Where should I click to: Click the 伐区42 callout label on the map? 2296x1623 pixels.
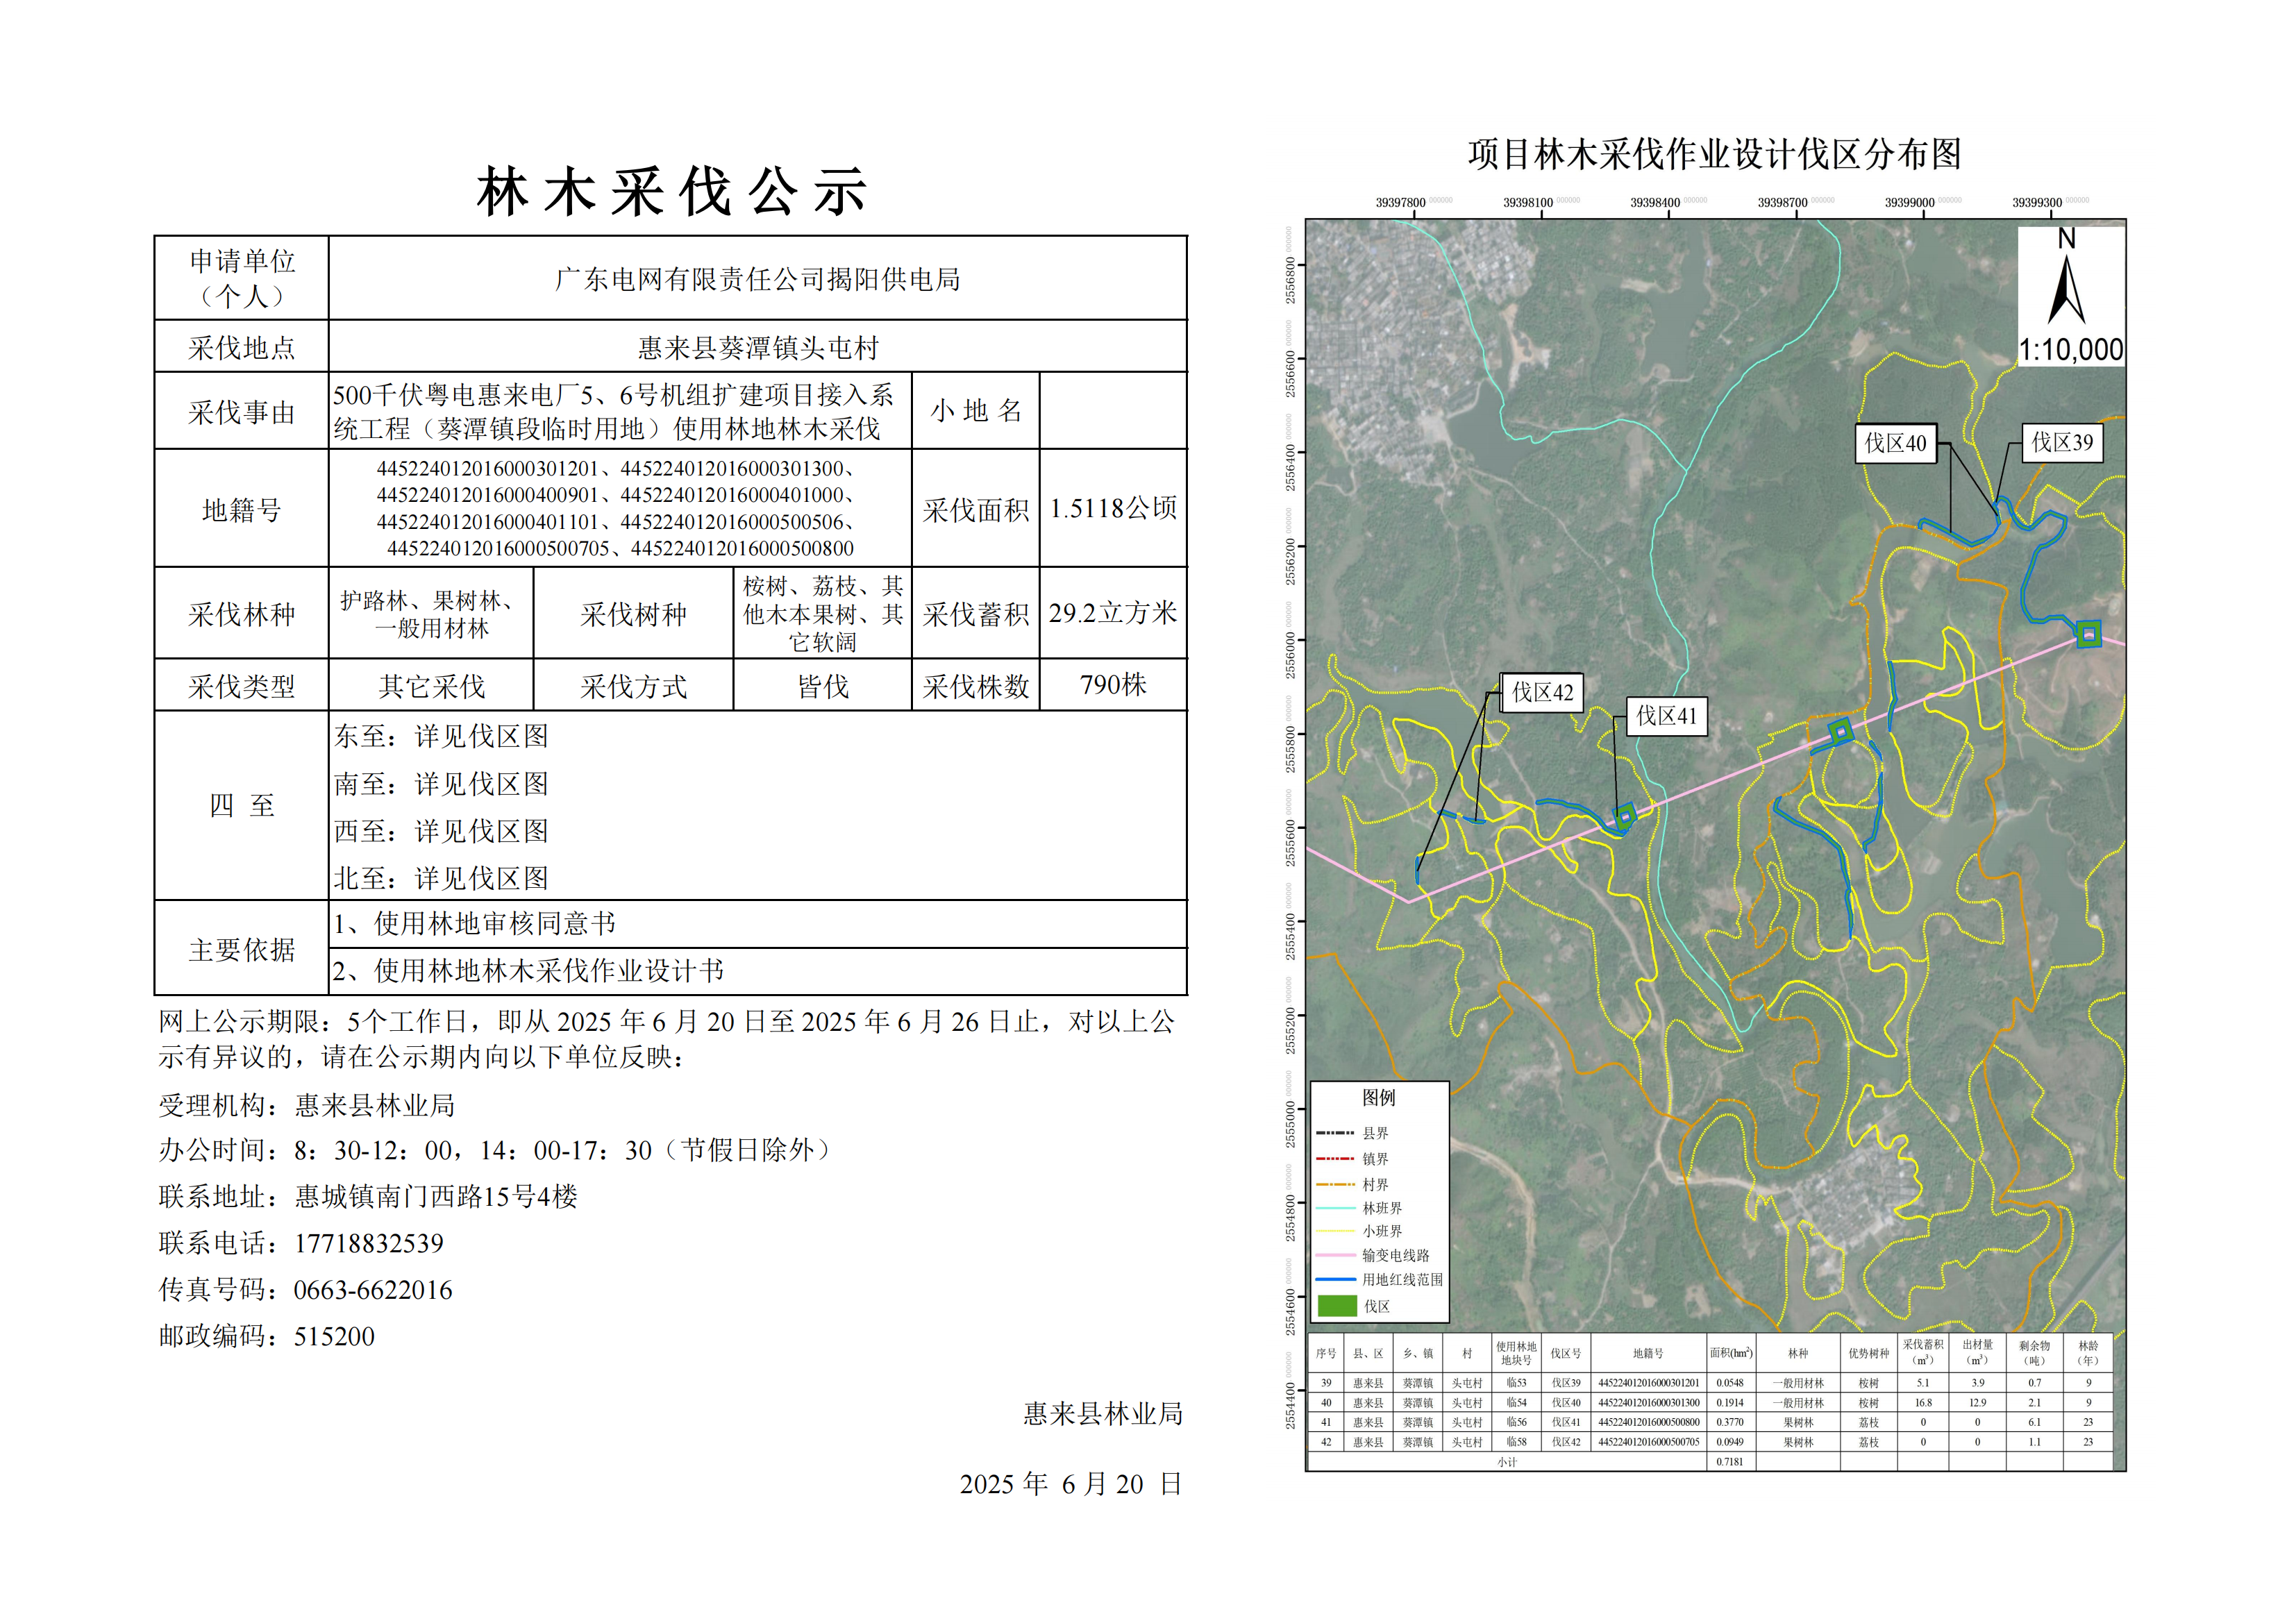tap(1542, 692)
